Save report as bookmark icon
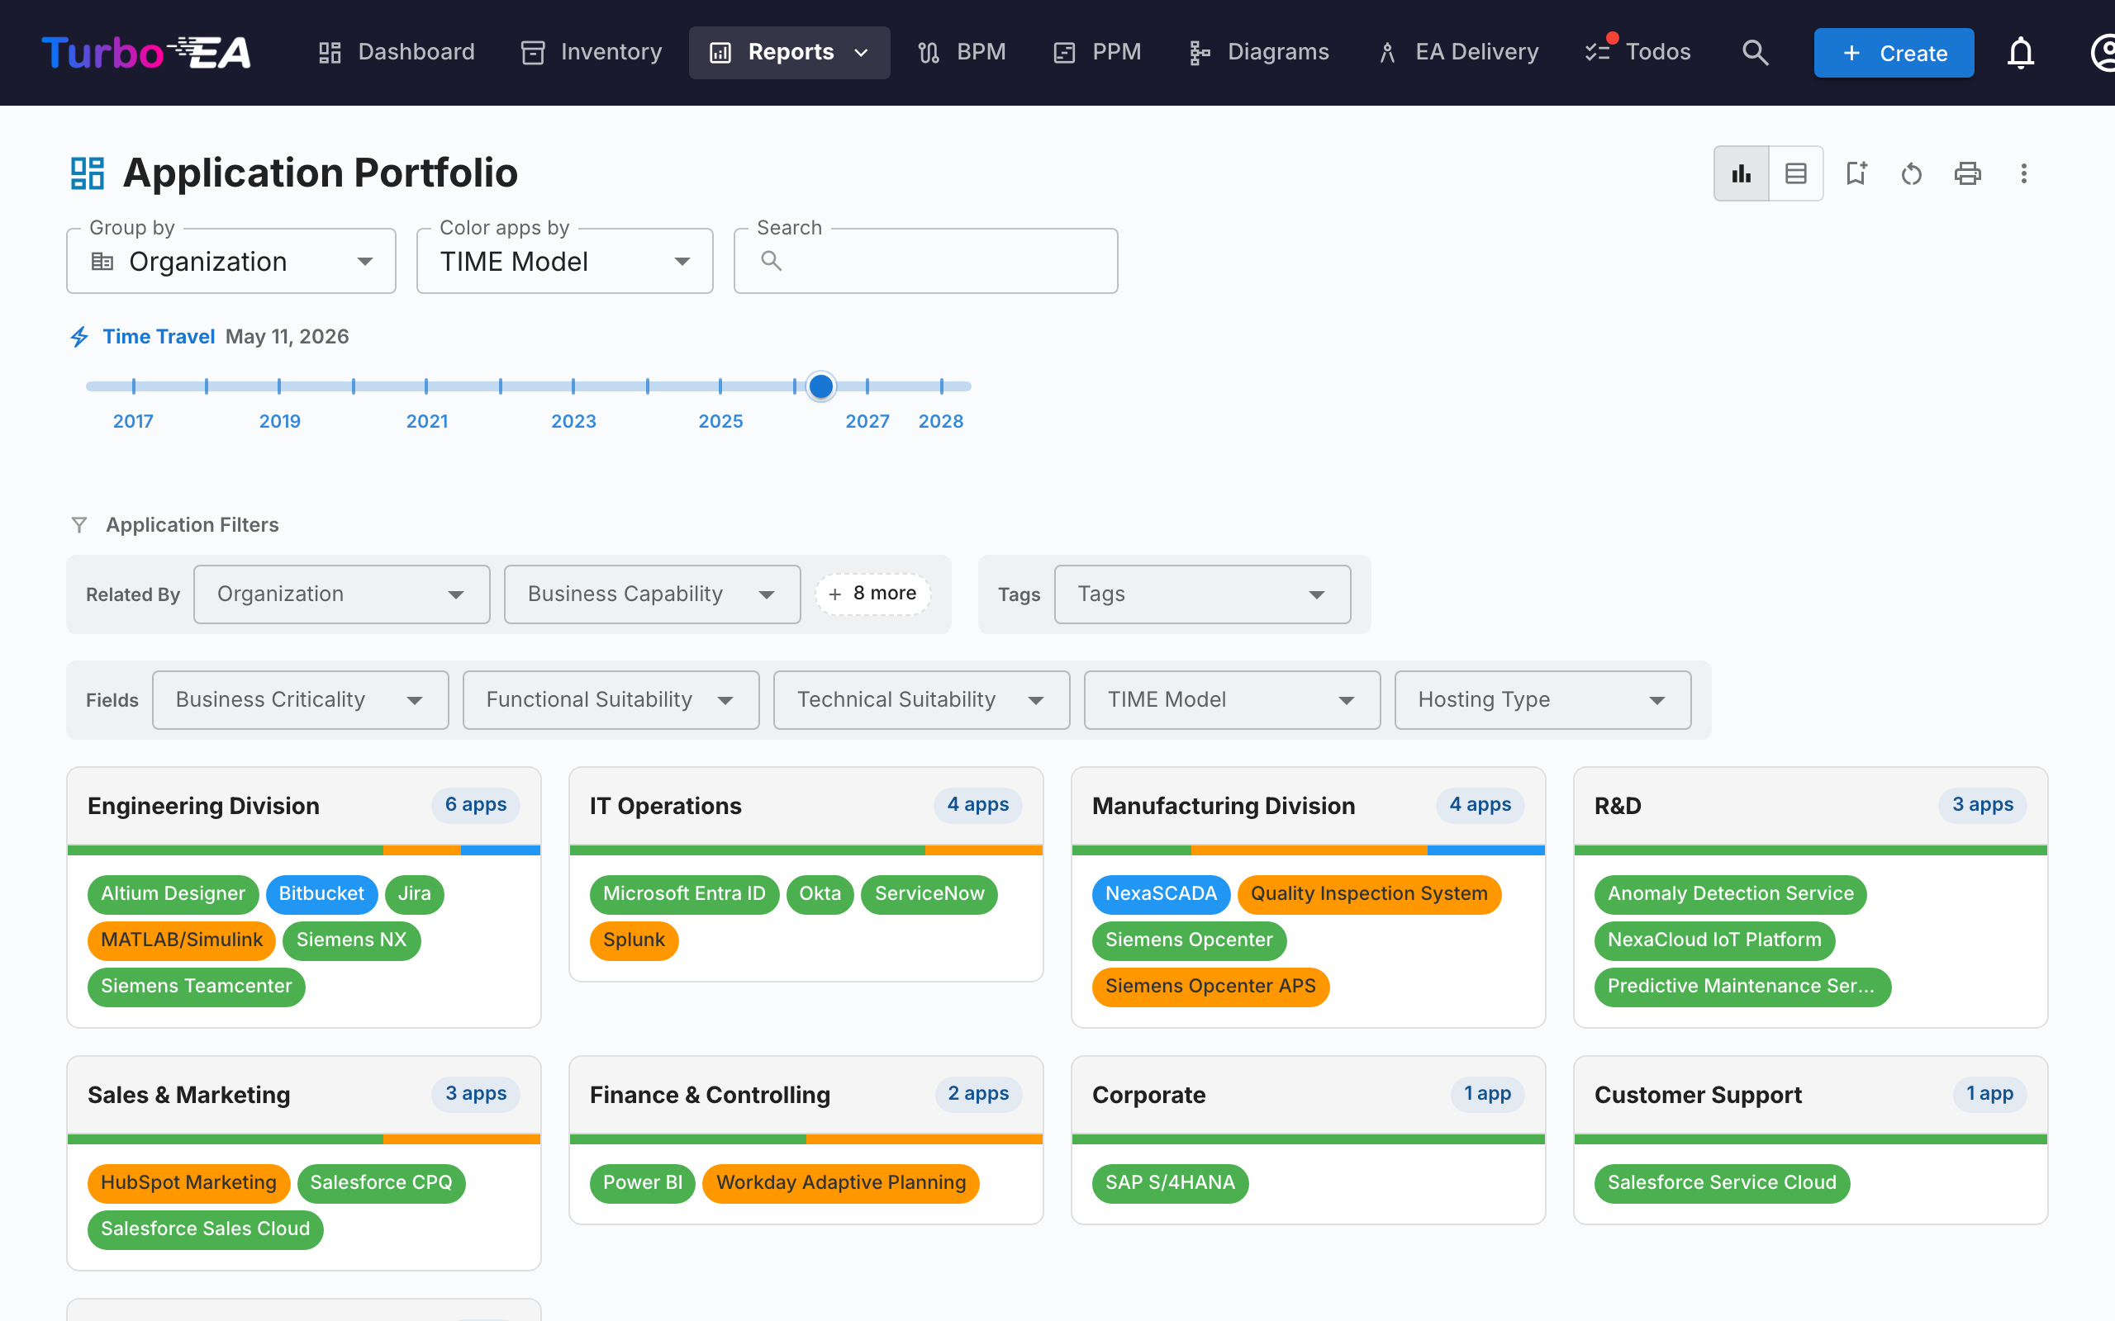The image size is (2115, 1321). coord(1856,173)
